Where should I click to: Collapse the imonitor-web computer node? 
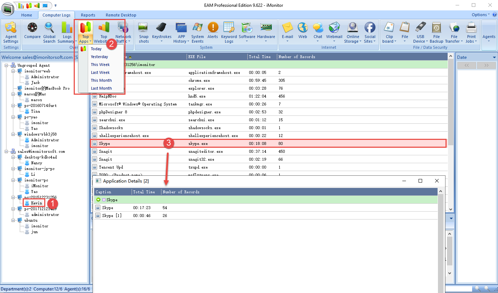coord(13,71)
